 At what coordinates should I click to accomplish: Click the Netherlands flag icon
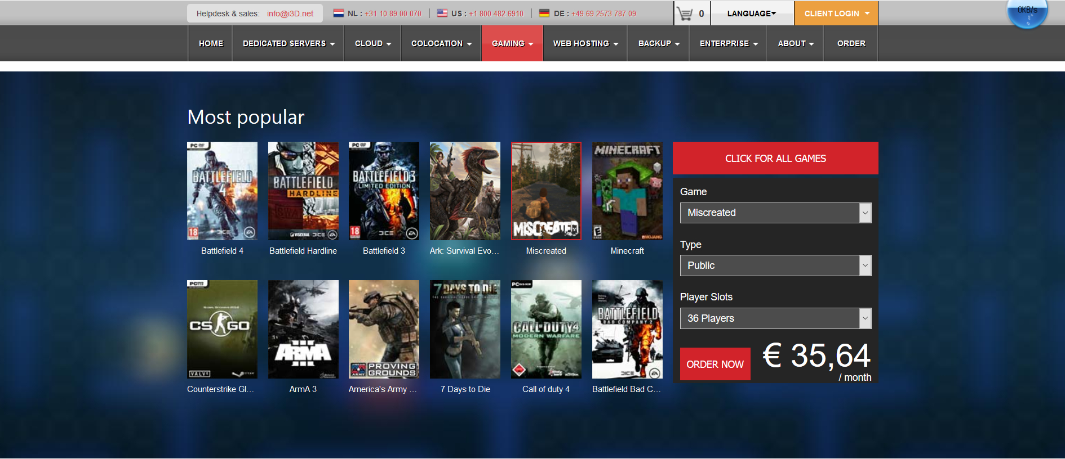click(x=338, y=13)
